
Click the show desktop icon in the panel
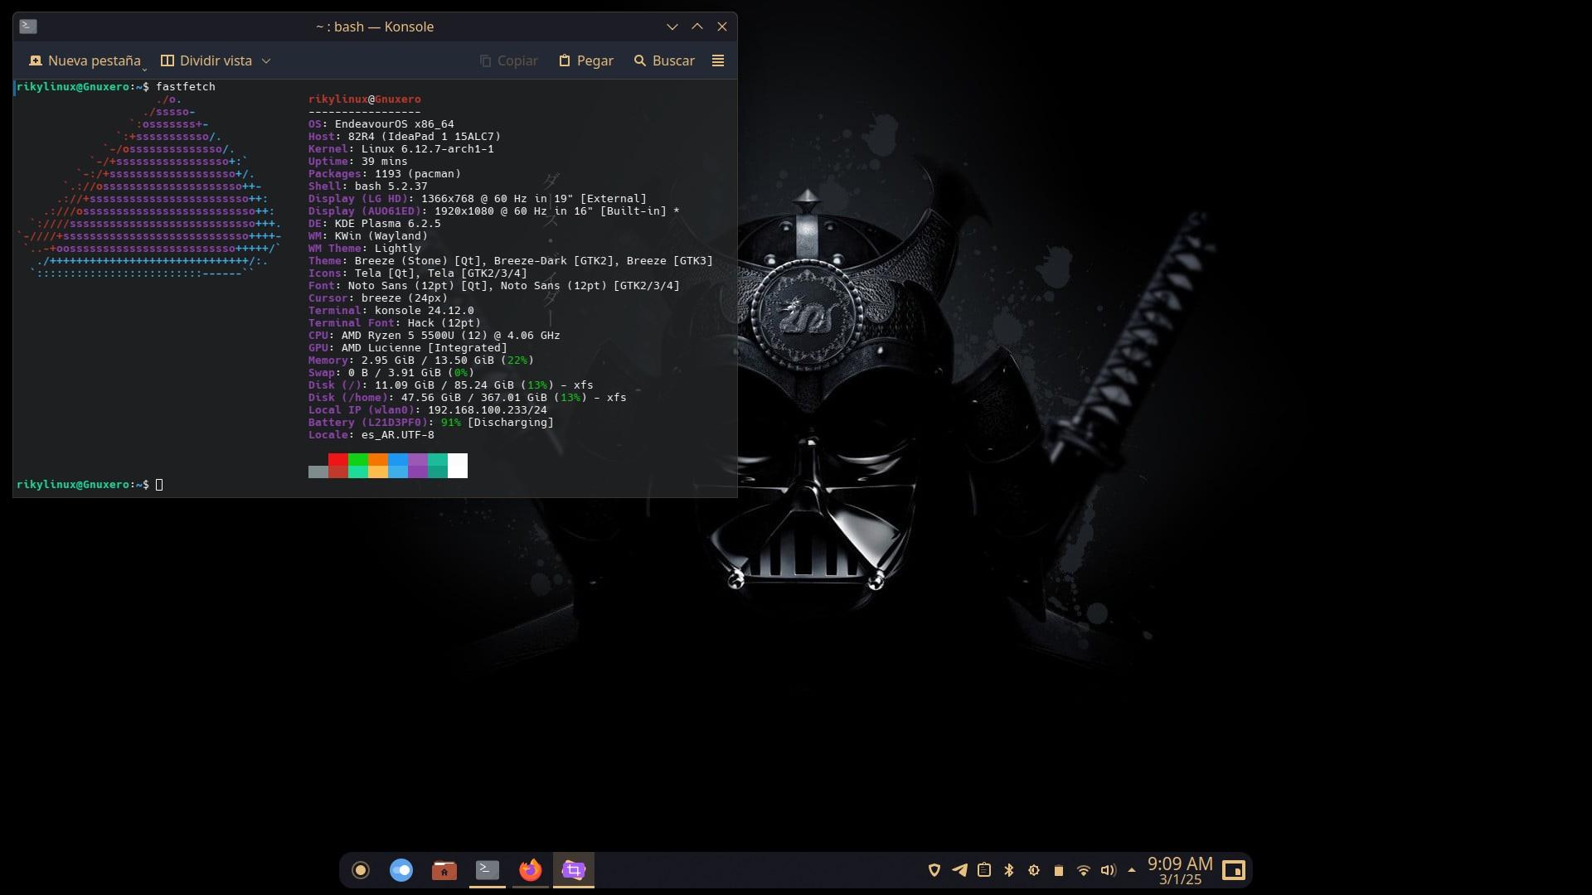point(1234,870)
